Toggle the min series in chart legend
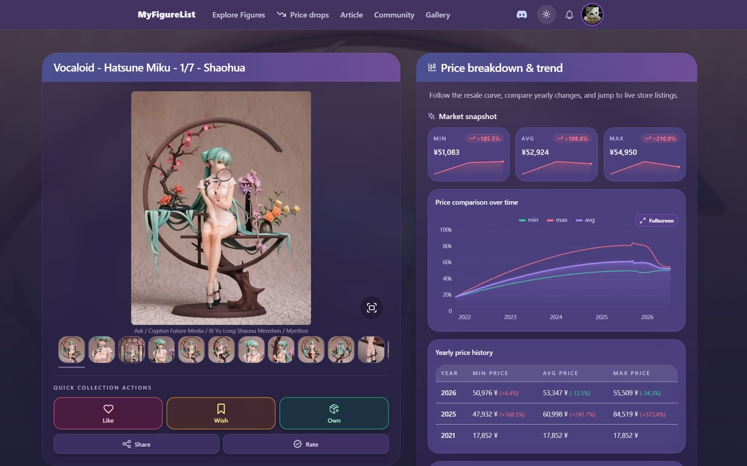This screenshot has width=747, height=466. 528,220
